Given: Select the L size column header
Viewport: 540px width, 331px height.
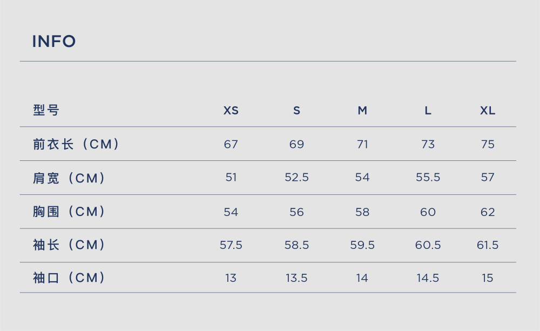Looking at the screenshot, I should point(428,111).
